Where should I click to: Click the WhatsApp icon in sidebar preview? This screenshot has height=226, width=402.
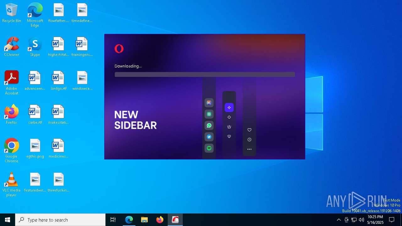pos(209,126)
